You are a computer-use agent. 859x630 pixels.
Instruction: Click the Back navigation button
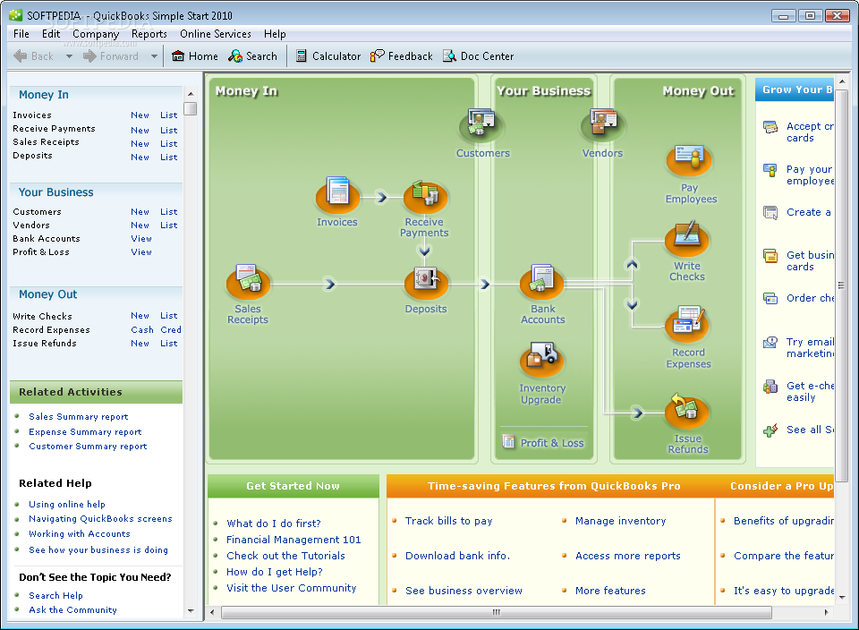click(x=33, y=55)
